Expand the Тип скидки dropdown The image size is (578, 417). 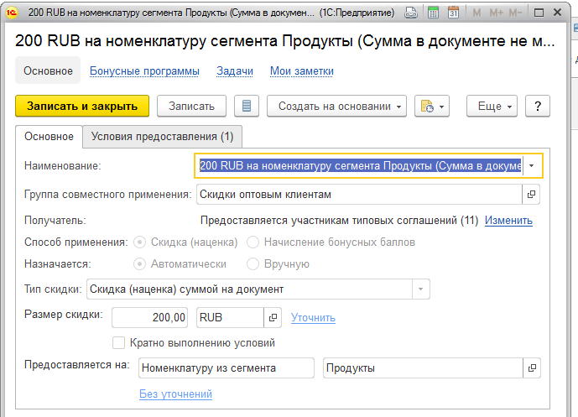[x=420, y=289]
